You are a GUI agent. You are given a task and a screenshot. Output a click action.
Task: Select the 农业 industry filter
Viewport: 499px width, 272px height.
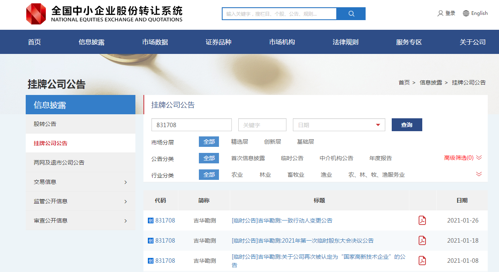(237, 175)
